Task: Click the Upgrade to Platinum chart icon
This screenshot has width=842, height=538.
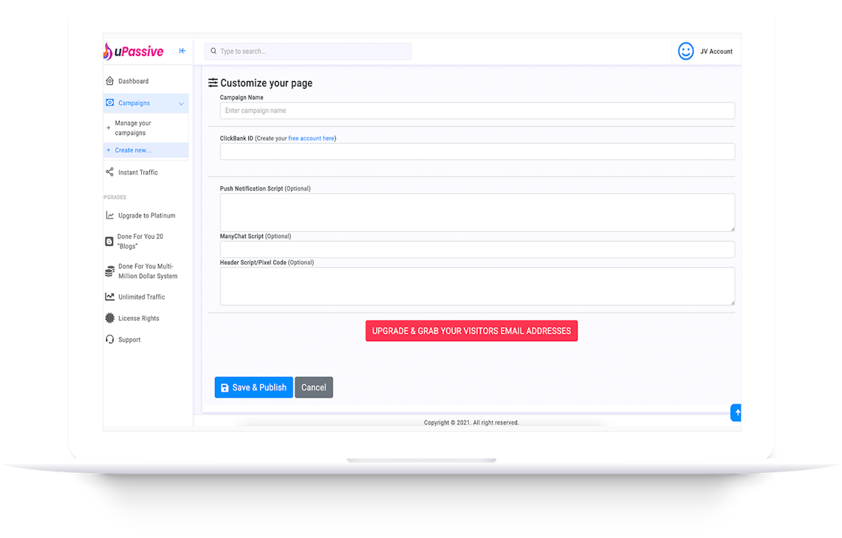Action: point(110,215)
